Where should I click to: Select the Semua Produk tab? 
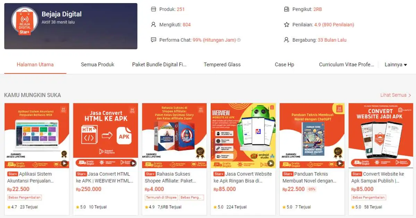[97, 65]
